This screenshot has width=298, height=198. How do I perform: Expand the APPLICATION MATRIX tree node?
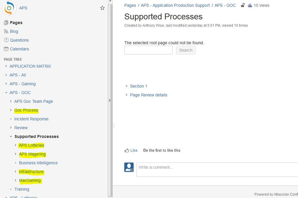pos(6,66)
